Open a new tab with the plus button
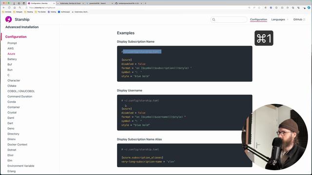Screen dimensions: 312x175 click(x=145, y=3)
